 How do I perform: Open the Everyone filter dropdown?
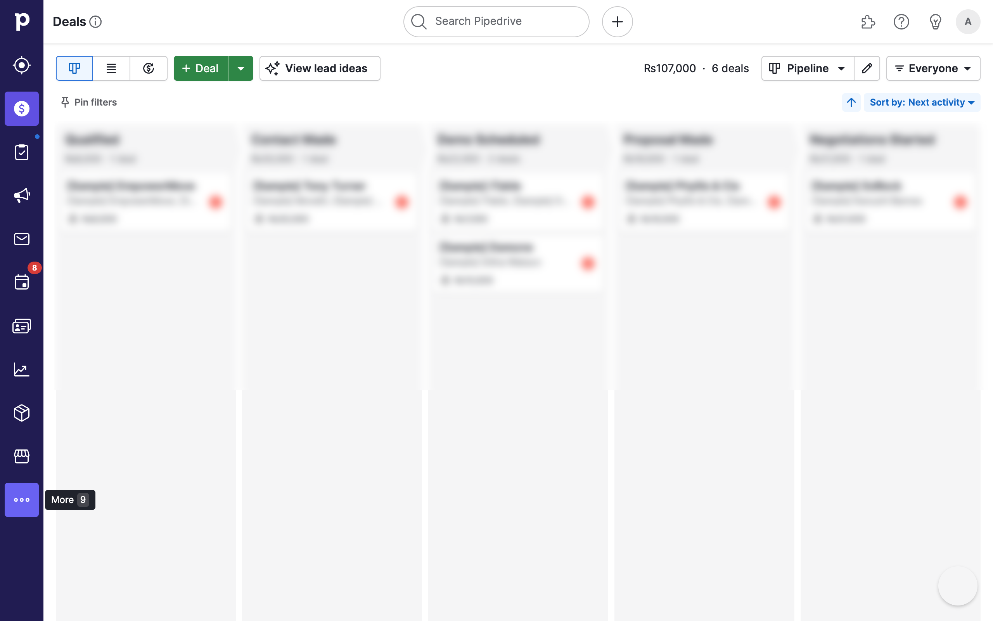[x=932, y=68]
